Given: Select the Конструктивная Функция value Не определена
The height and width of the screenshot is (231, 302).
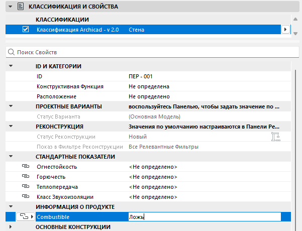Looking at the screenshot, I should click(149, 86).
